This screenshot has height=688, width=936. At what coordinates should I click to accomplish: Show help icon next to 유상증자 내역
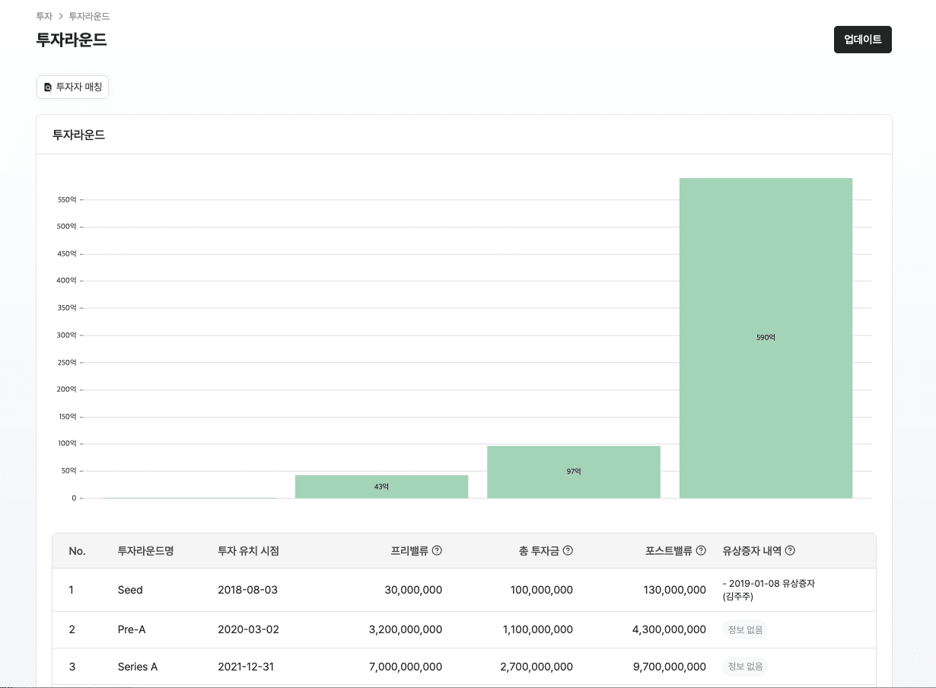(x=790, y=550)
